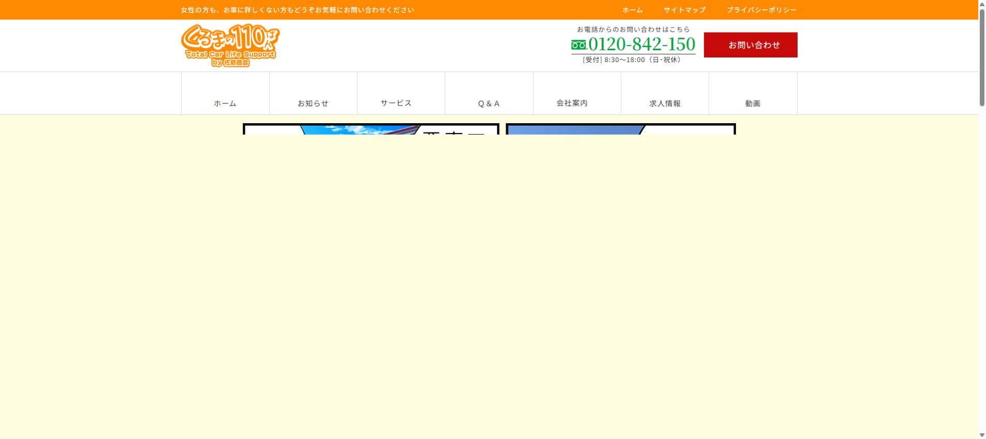
Task: Click the text お電話からのお問い合わせはこちら
Action: coord(634,30)
